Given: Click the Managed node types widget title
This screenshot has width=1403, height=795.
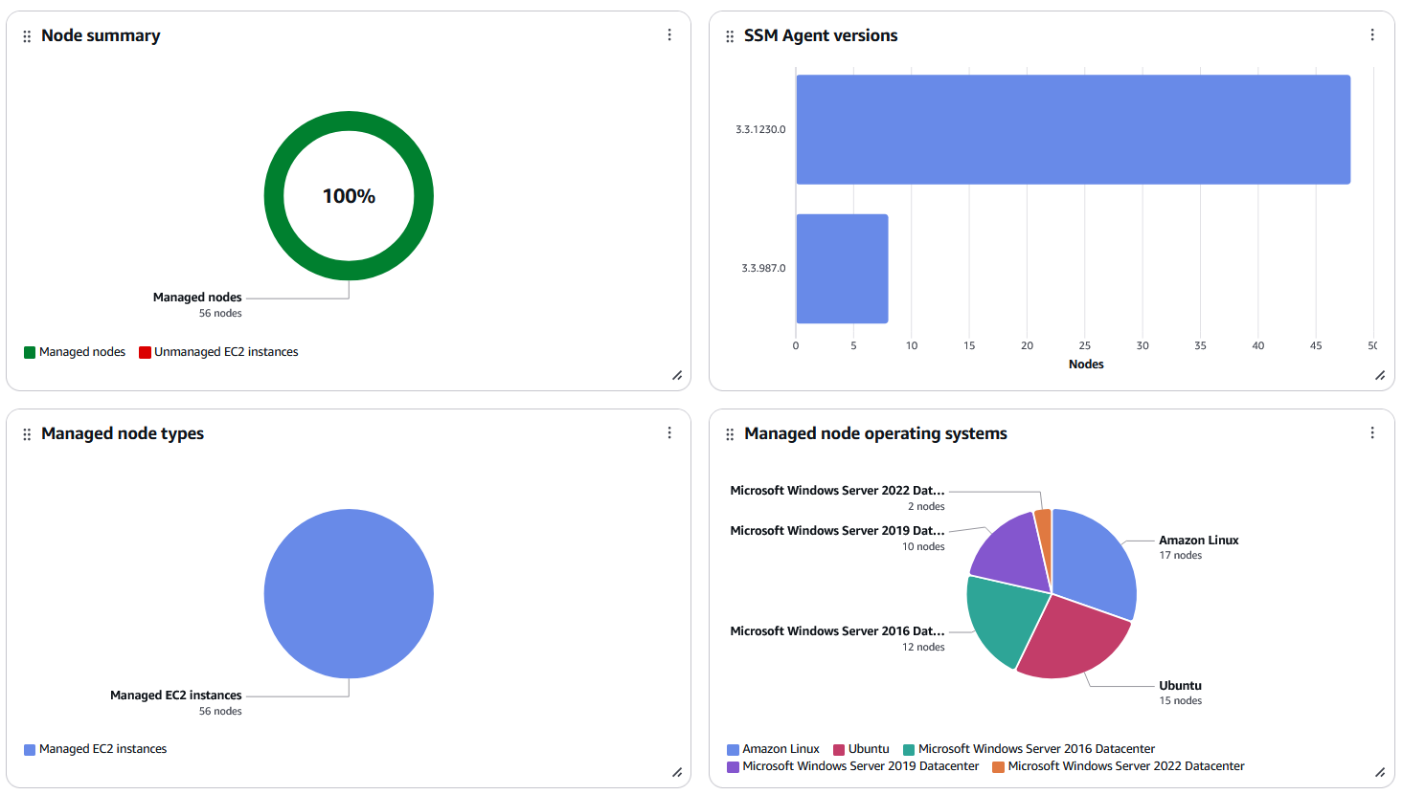Looking at the screenshot, I should pyautogui.click(x=123, y=433).
